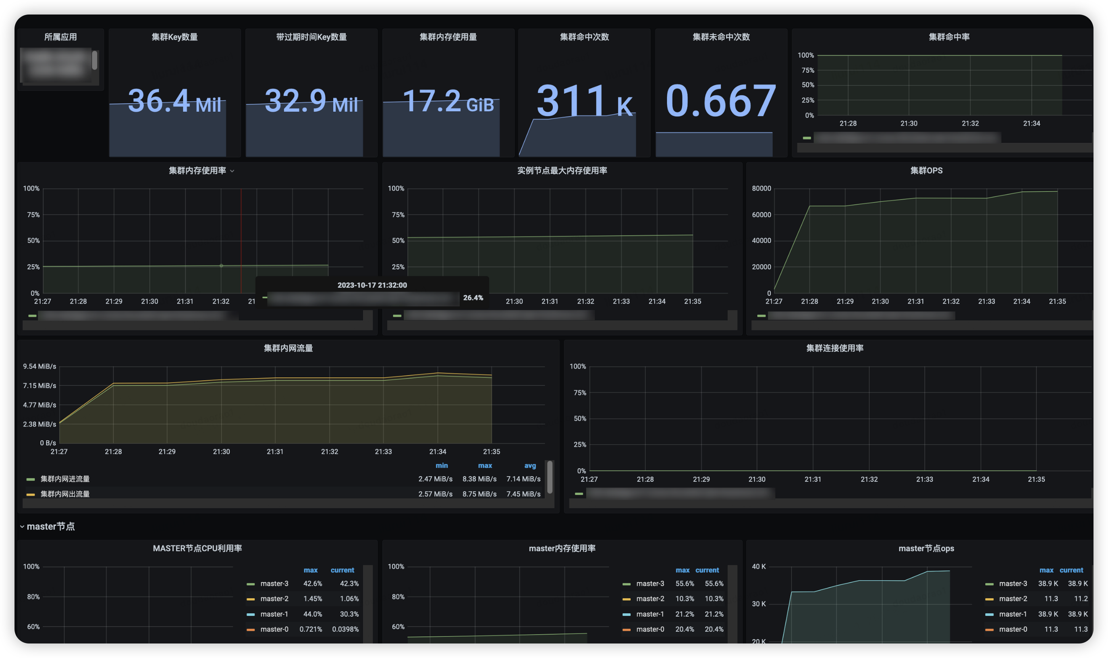Click master-0 orange marker in master节点ops legend
The height and width of the screenshot is (658, 1108).
click(989, 630)
